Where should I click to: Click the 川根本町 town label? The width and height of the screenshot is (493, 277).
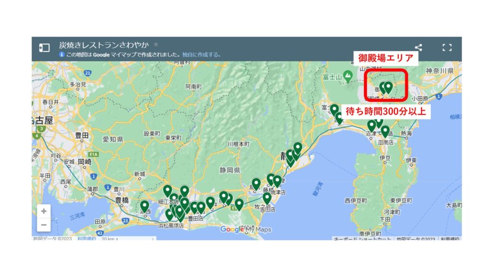click(238, 144)
